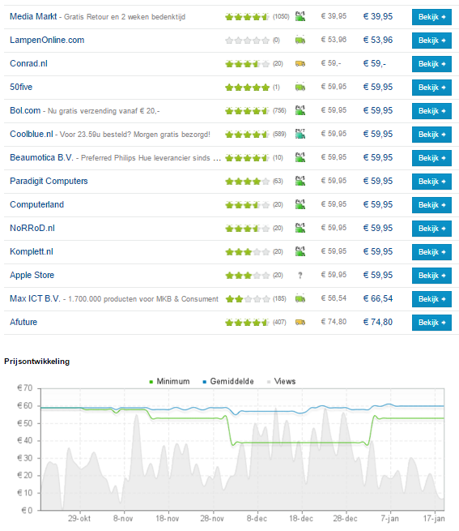Click the star rating for Media Markt
This screenshot has height=531, width=459.
coord(247,17)
